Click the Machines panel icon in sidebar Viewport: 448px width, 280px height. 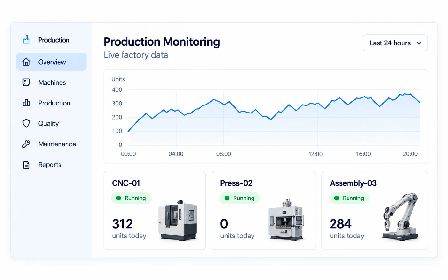26,82
